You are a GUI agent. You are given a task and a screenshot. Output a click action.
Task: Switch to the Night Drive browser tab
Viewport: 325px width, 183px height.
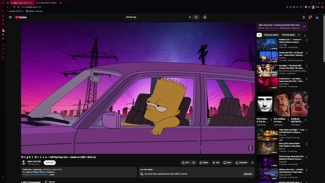point(22,3)
